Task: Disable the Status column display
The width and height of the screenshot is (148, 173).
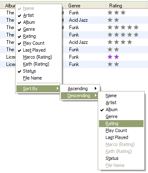Action: tap(29, 71)
